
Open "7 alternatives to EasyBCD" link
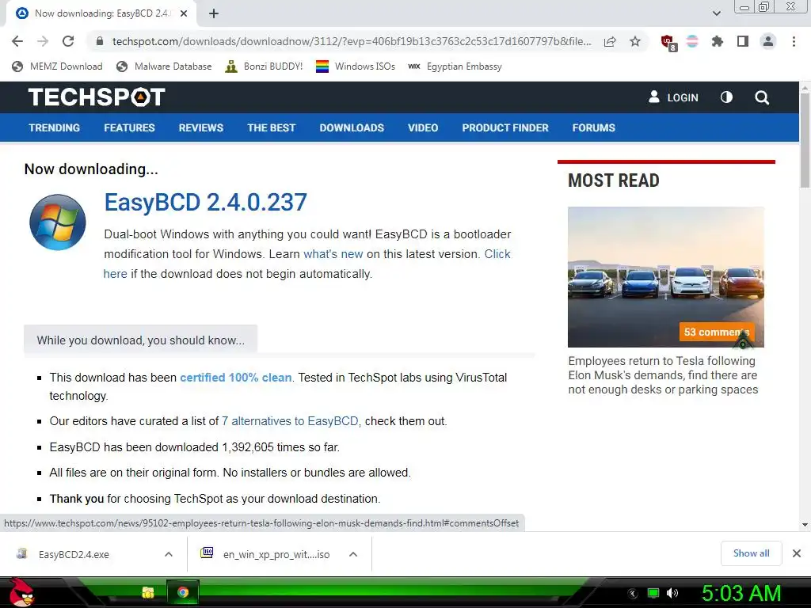[290, 421]
